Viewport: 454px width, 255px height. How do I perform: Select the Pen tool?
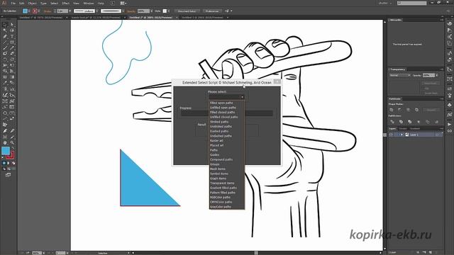pyautogui.click(x=5, y=36)
